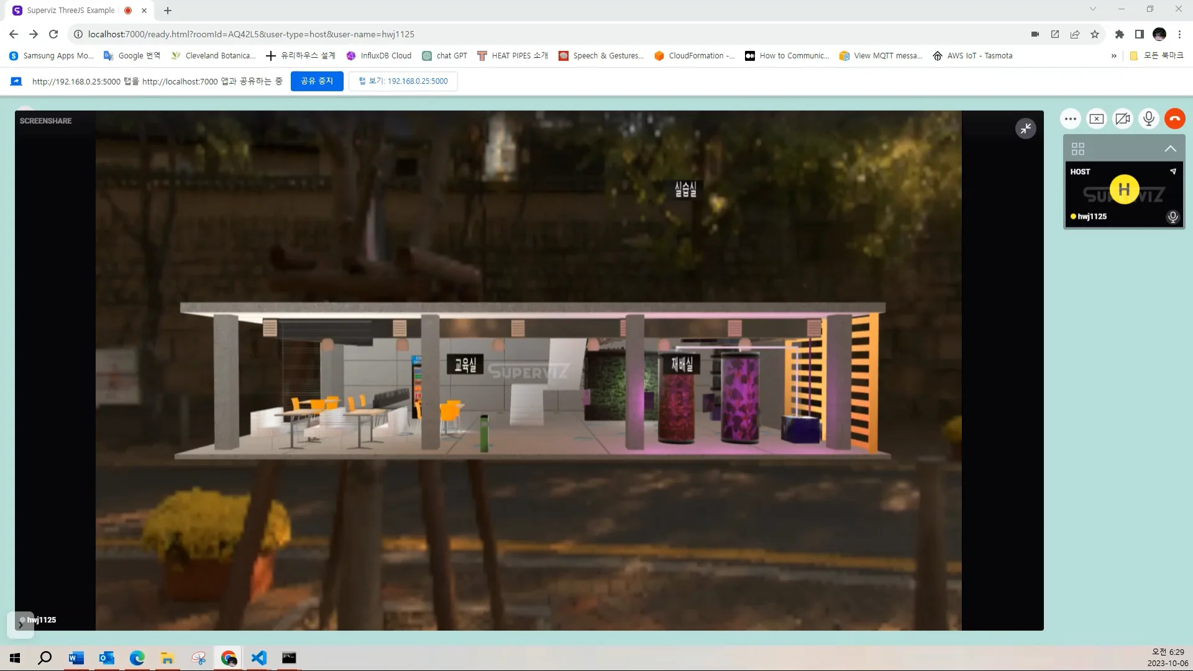Click the 교육실 label in the 3D scene

coord(465,365)
